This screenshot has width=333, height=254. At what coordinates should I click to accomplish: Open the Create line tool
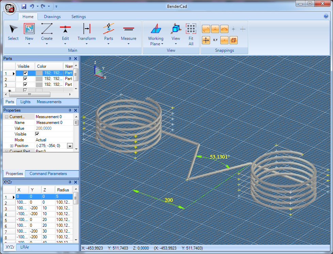coord(47,29)
